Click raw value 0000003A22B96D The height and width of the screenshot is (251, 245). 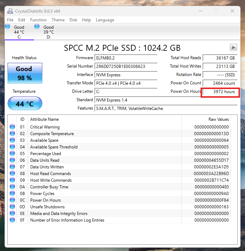211,174
